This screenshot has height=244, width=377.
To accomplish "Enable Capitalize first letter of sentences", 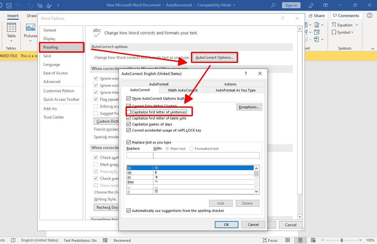I will (129, 112).
